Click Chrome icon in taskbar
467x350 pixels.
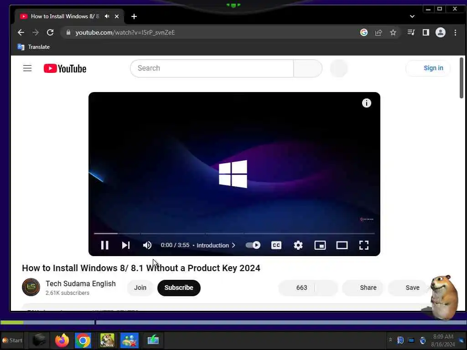pos(83,340)
